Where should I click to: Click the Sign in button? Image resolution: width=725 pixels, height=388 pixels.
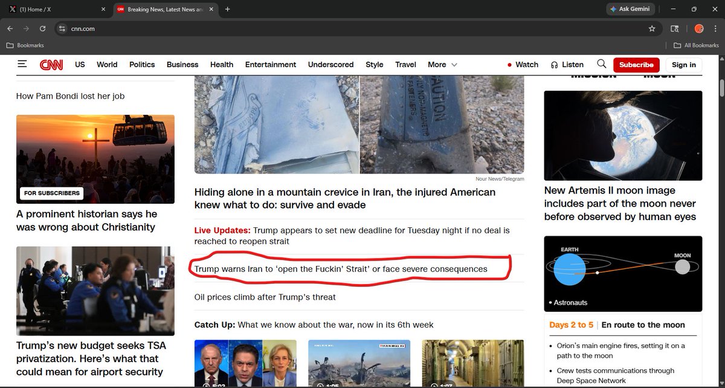684,65
